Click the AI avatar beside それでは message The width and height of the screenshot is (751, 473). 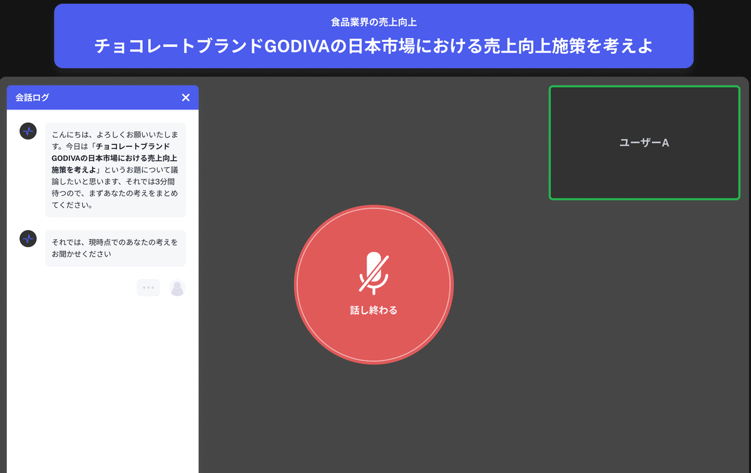tap(28, 238)
